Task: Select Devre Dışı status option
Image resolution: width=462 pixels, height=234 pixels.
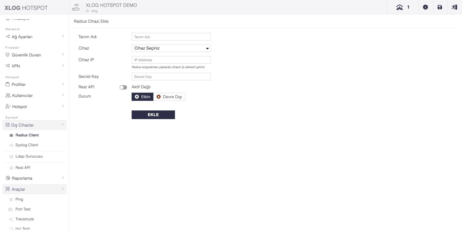Action: [x=169, y=97]
